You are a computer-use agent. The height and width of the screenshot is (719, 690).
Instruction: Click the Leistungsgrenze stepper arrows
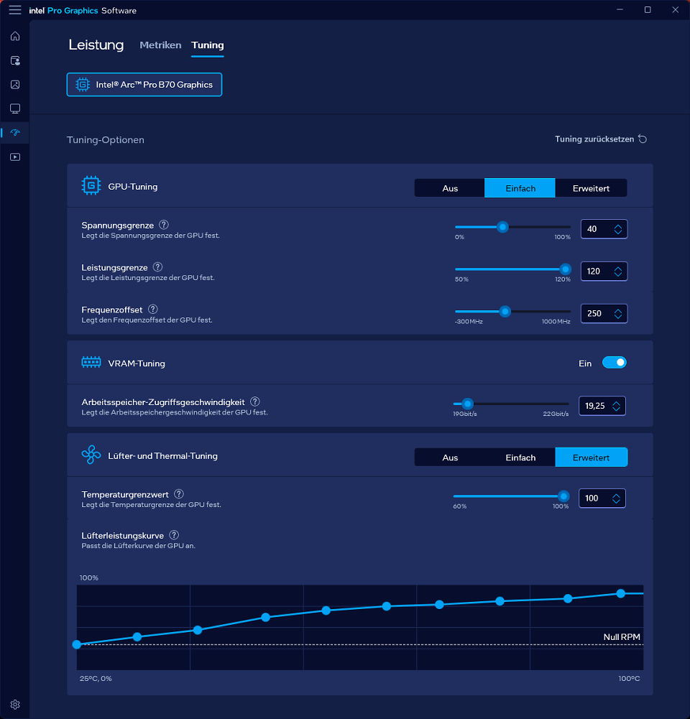pyautogui.click(x=618, y=272)
